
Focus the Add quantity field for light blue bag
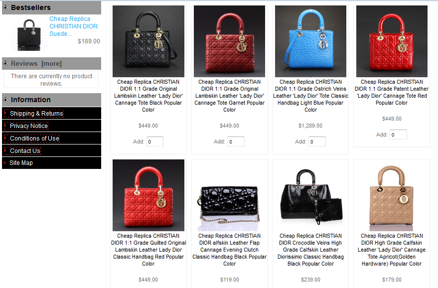pos(317,142)
